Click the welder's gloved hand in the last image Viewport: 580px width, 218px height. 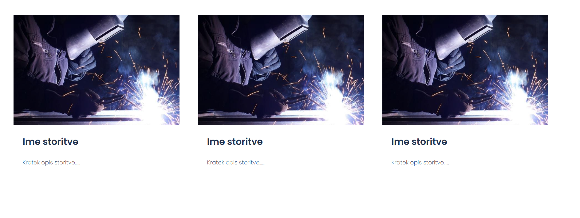click(x=451, y=61)
